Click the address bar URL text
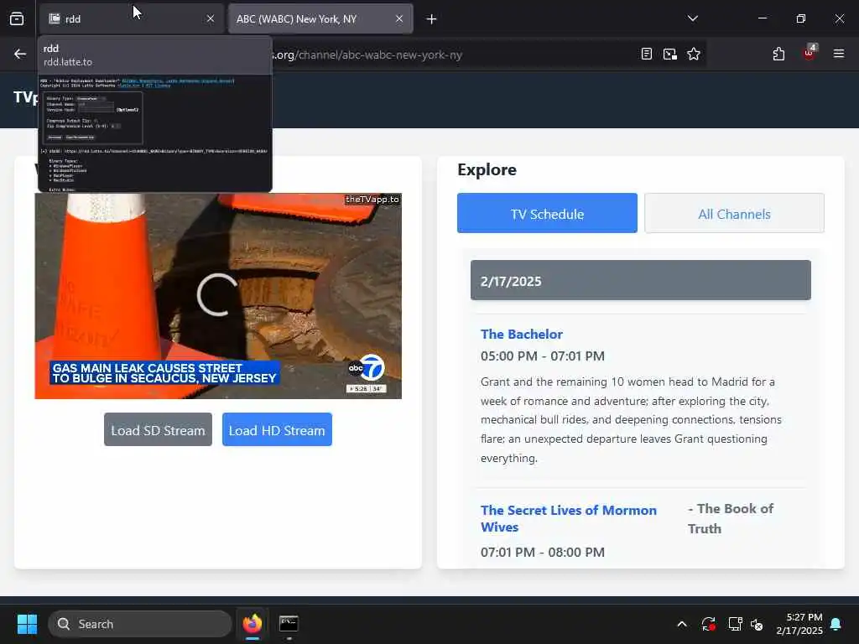The image size is (859, 644). [x=367, y=55]
